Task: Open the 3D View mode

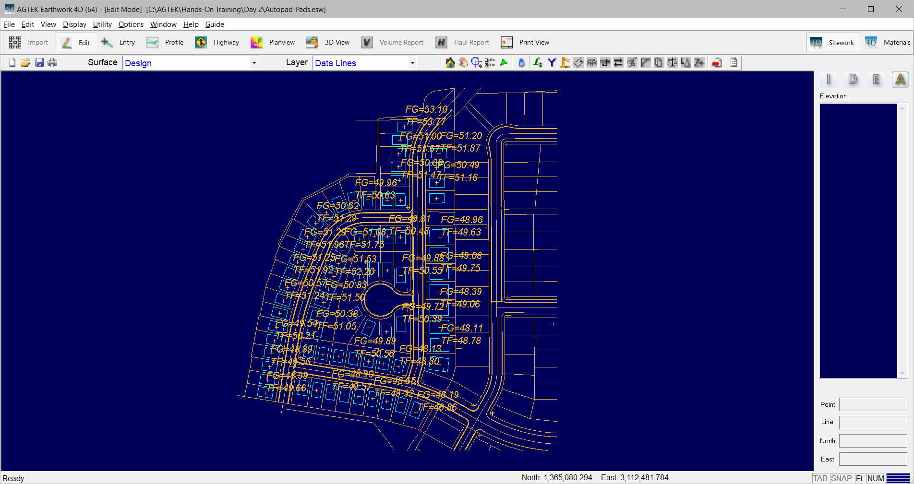Action: click(328, 42)
